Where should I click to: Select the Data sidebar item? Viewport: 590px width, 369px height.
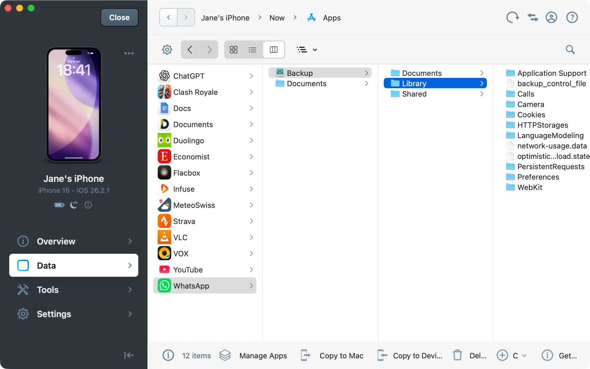[74, 266]
